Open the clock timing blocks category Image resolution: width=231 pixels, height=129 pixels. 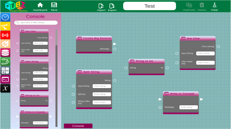pyautogui.click(x=5, y=17)
